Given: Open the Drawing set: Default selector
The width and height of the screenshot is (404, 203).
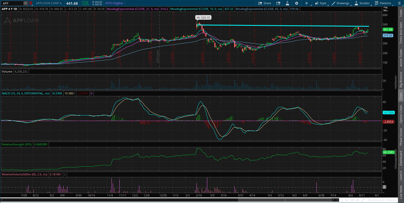Looking at the screenshot, I should (x=381, y=200).
